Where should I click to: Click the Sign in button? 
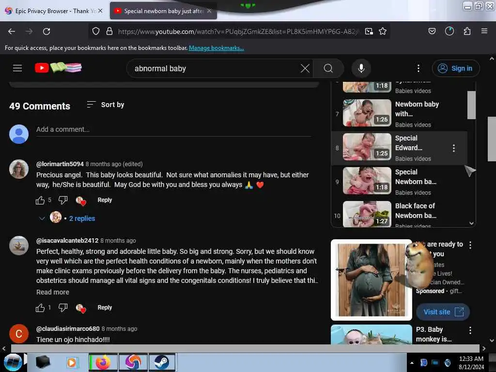(456, 68)
